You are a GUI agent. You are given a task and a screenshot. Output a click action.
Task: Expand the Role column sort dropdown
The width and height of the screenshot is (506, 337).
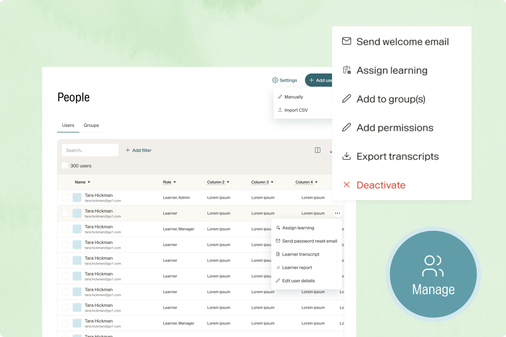(x=175, y=182)
